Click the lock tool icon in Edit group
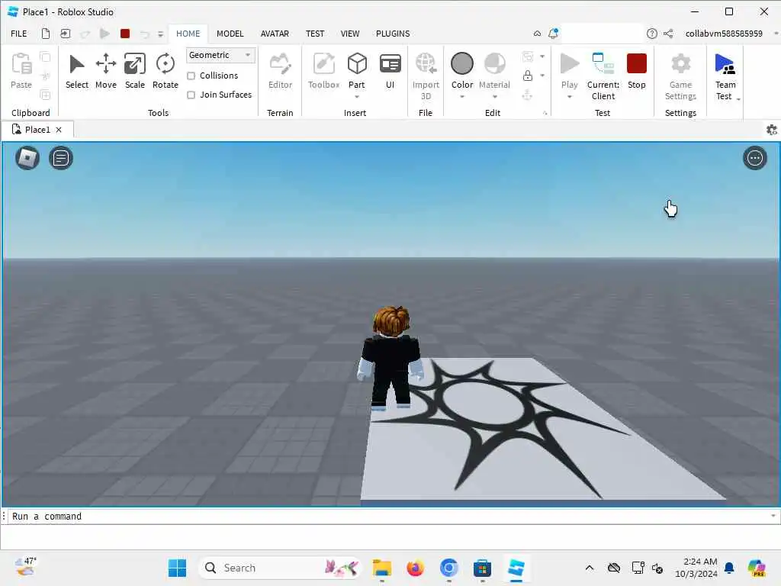The image size is (781, 586). (528, 76)
